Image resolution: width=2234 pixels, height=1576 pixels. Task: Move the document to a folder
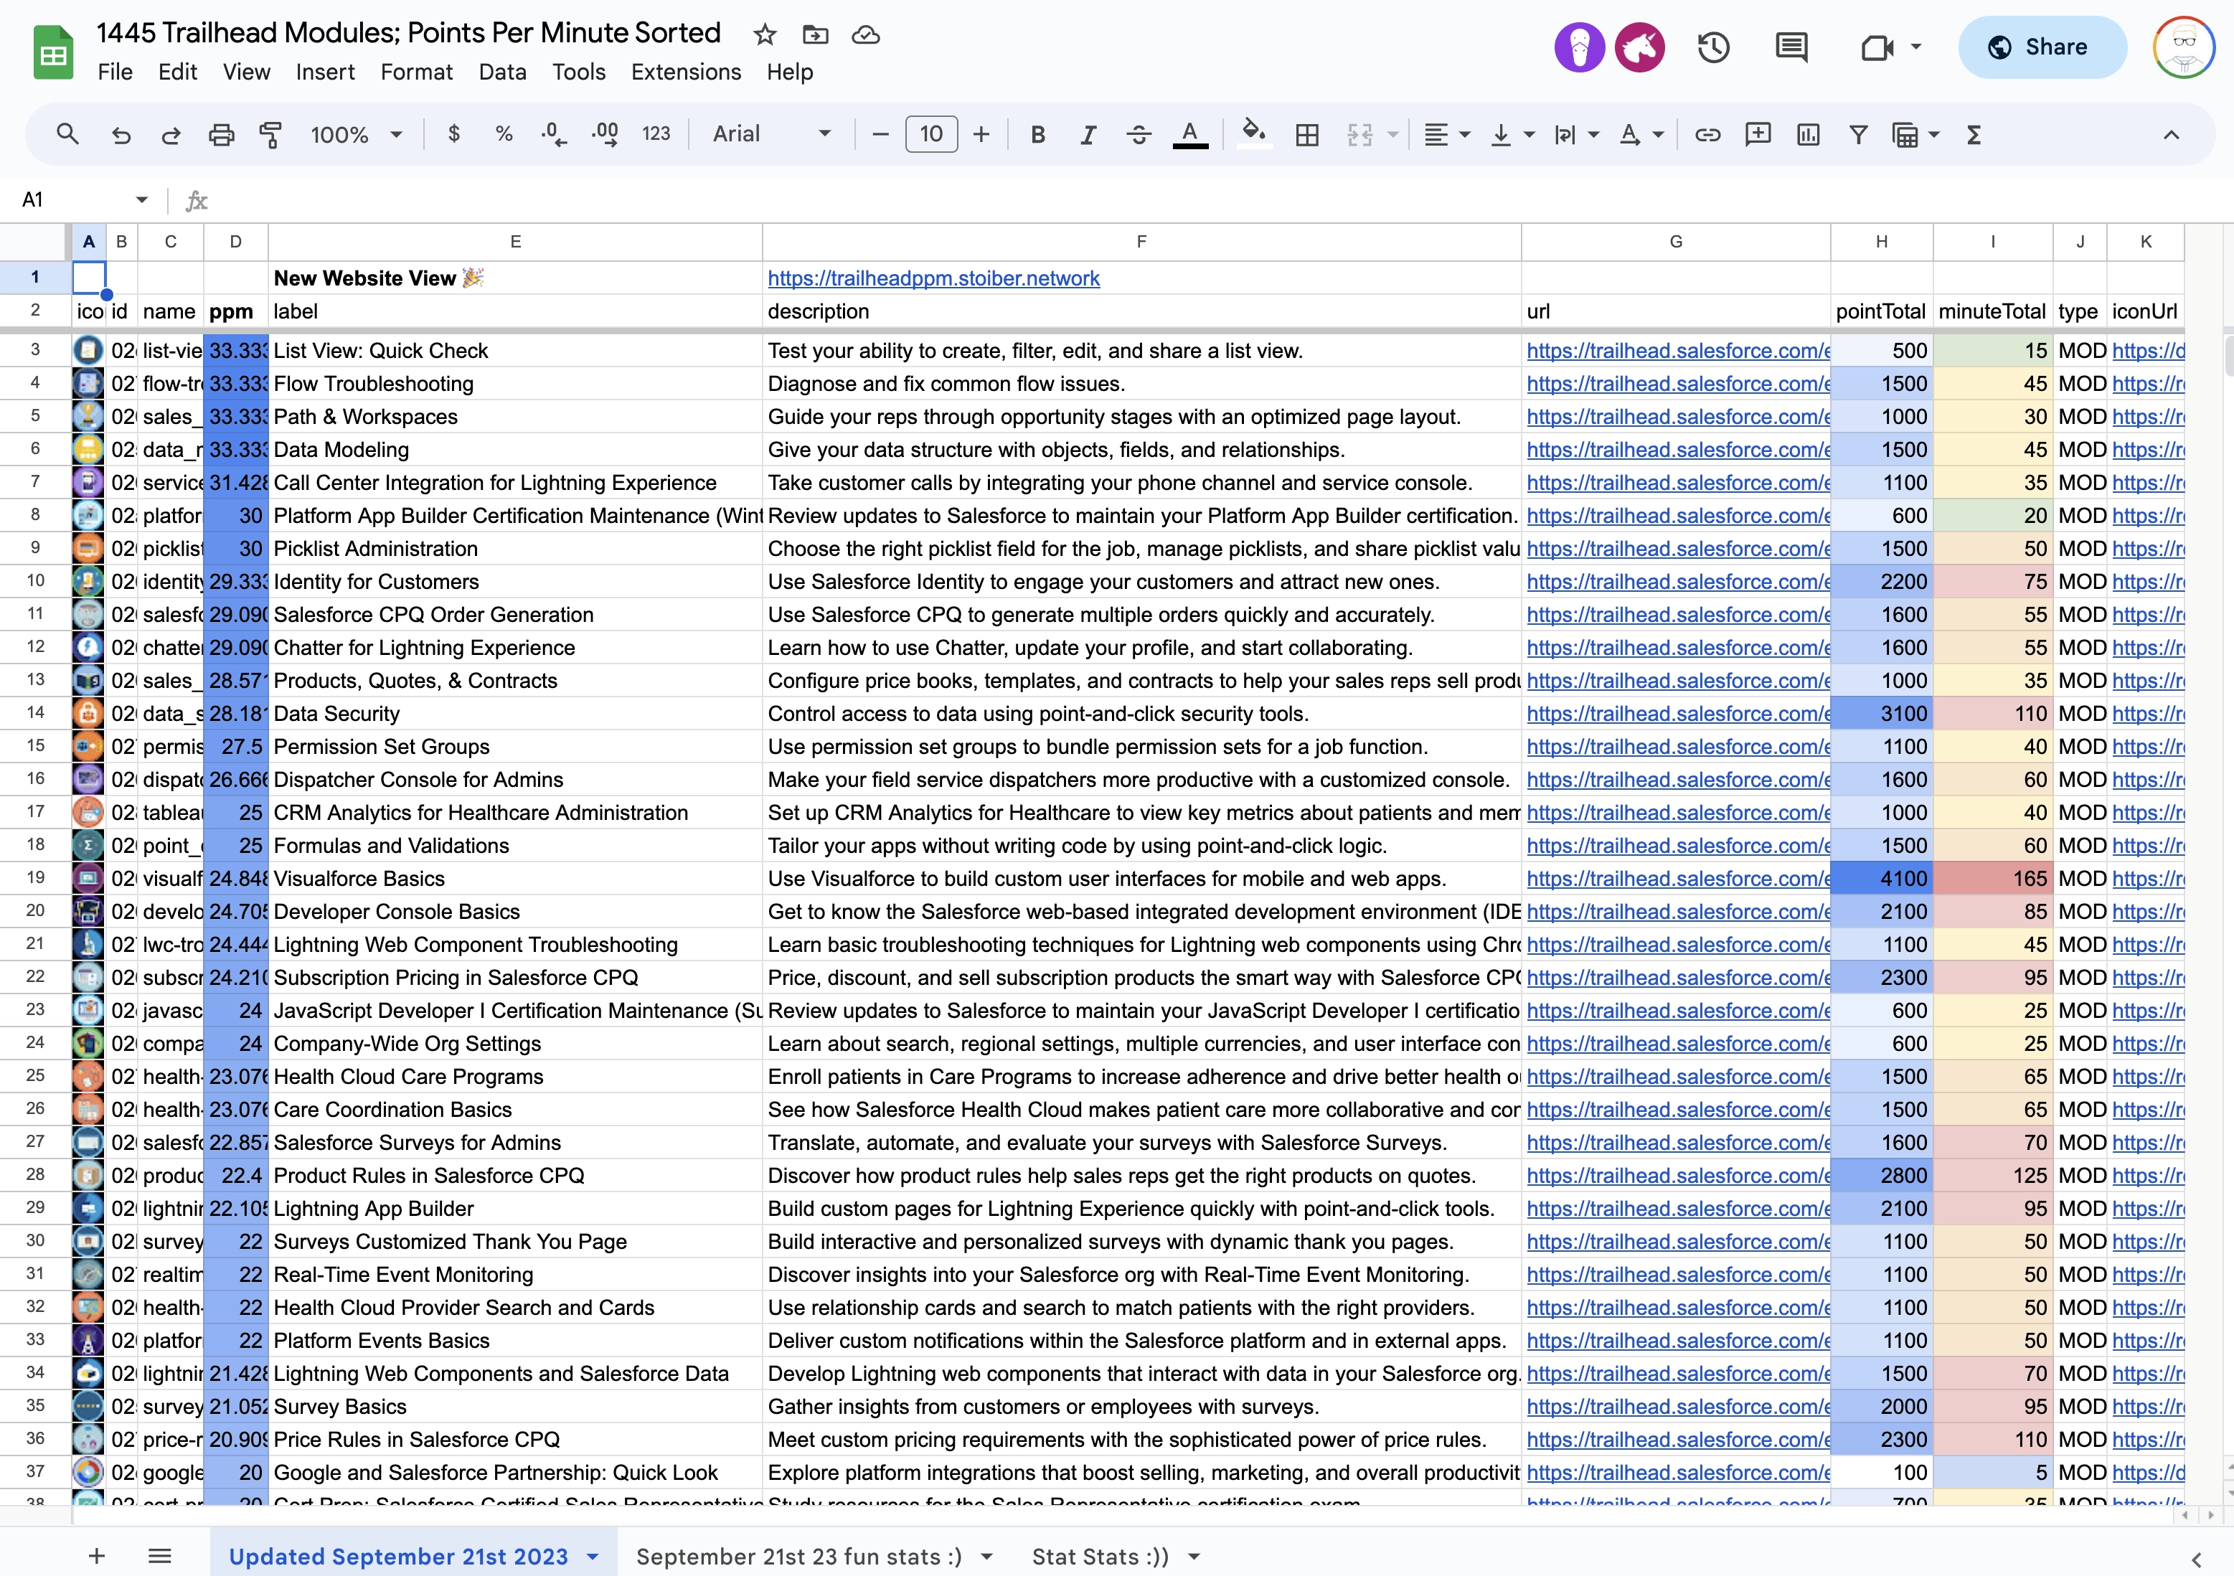816,35
